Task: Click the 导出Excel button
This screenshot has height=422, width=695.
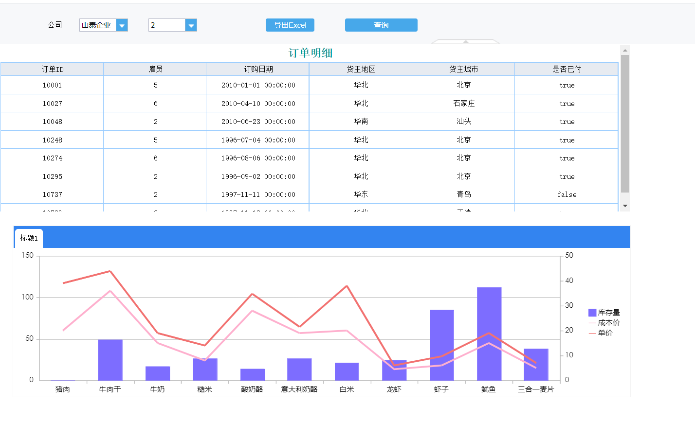Action: [x=290, y=25]
